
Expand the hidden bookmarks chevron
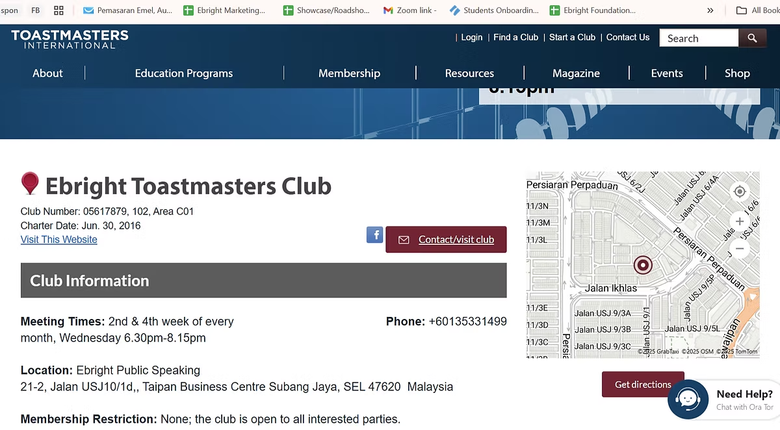[710, 10]
